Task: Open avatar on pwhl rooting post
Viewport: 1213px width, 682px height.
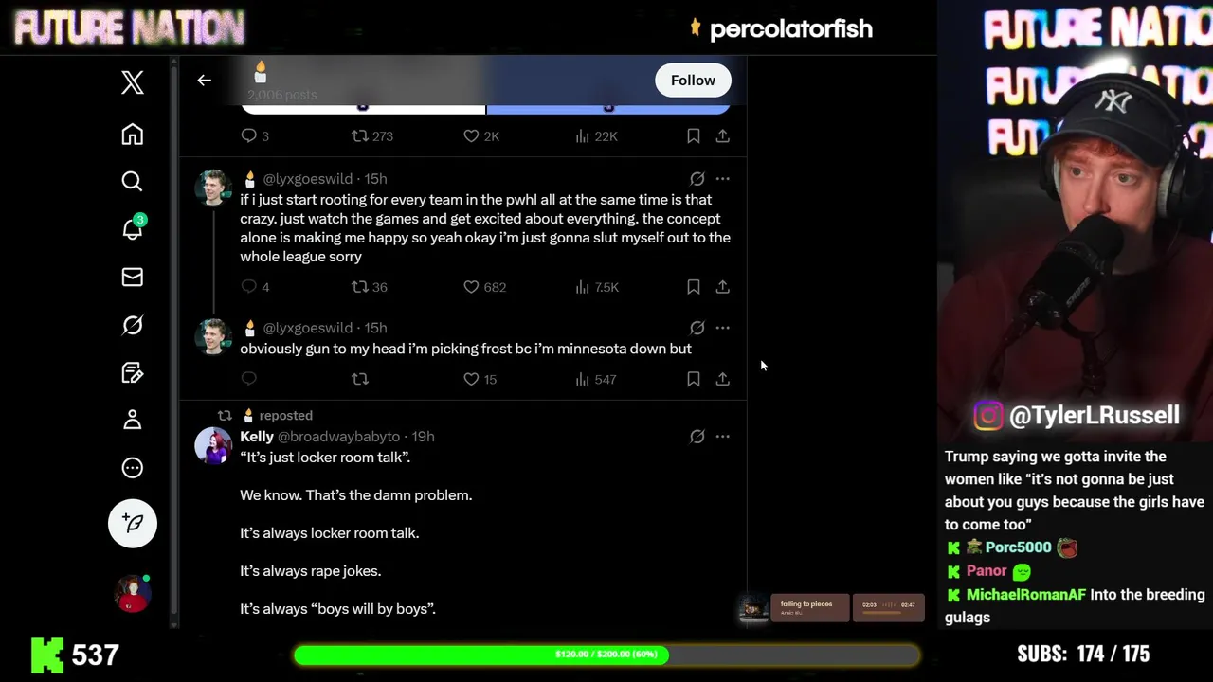Action: (x=213, y=188)
